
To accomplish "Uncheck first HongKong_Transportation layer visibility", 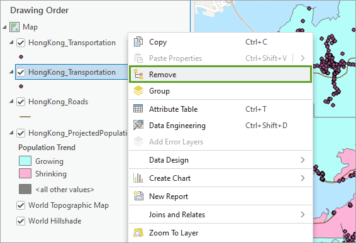I will (x=21, y=43).
